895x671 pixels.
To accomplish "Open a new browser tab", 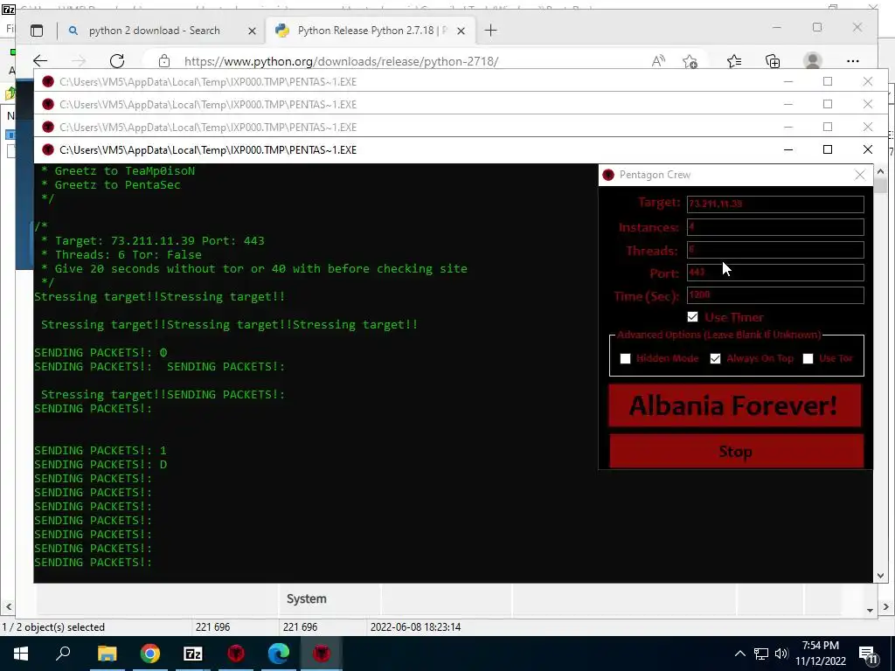I will pyautogui.click(x=490, y=31).
